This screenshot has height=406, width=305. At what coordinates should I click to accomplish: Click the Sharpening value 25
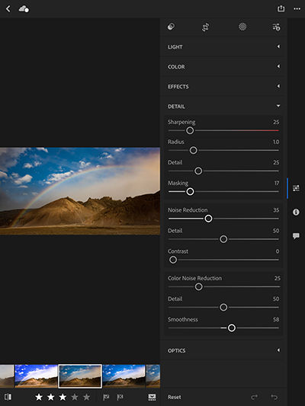click(276, 122)
